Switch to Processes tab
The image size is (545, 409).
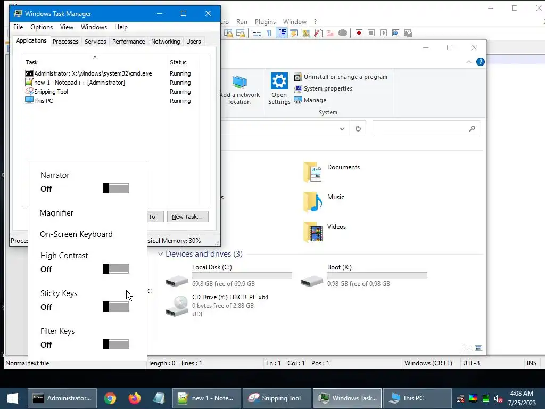(65, 42)
